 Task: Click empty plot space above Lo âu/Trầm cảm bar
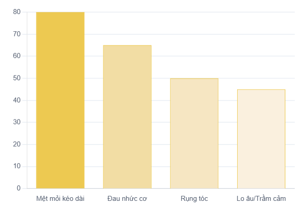click(261, 50)
